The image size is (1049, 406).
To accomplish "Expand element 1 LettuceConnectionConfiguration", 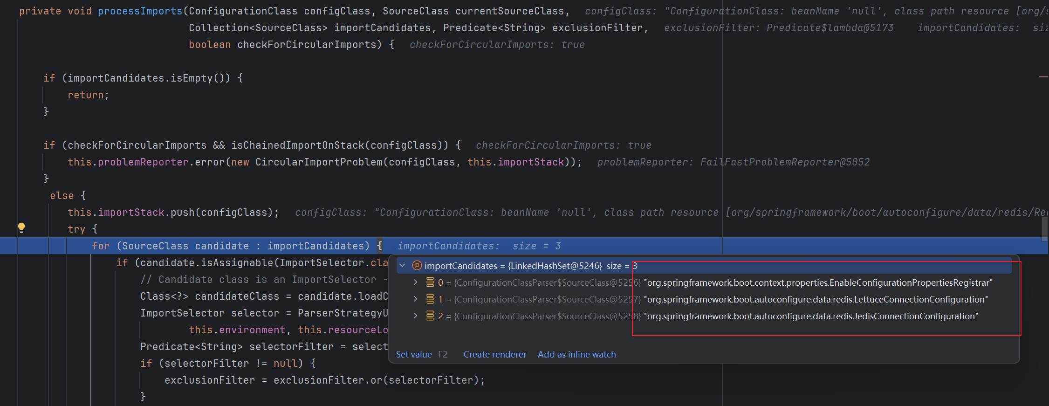I will coord(415,299).
